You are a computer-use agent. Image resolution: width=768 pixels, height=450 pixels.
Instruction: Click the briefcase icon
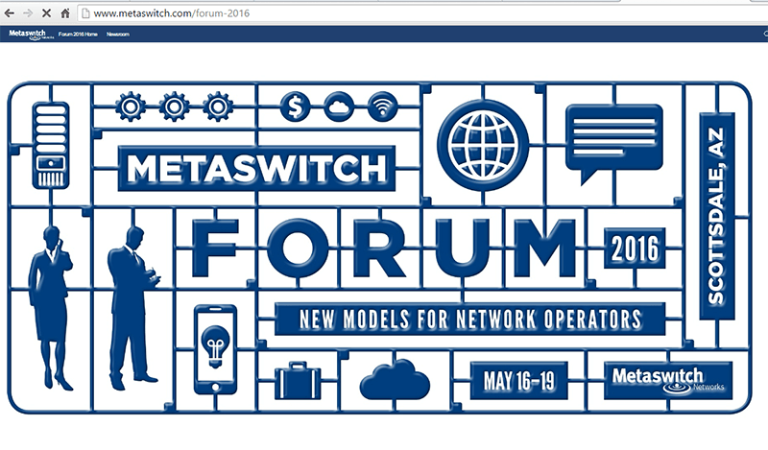pos(298,381)
